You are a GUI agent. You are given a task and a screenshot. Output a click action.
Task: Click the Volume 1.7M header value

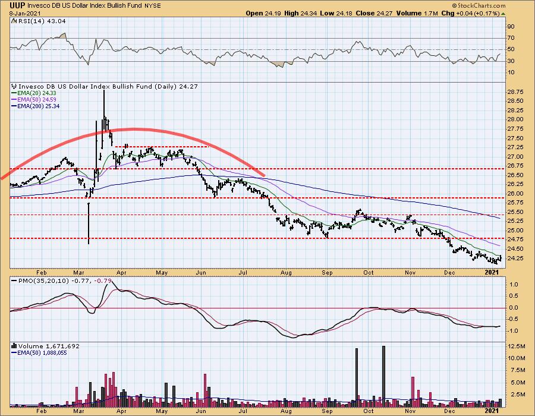click(x=417, y=13)
